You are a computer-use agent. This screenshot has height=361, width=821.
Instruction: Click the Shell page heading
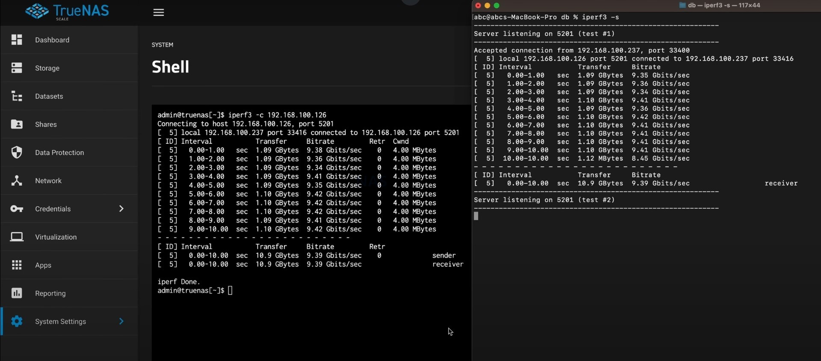click(170, 67)
